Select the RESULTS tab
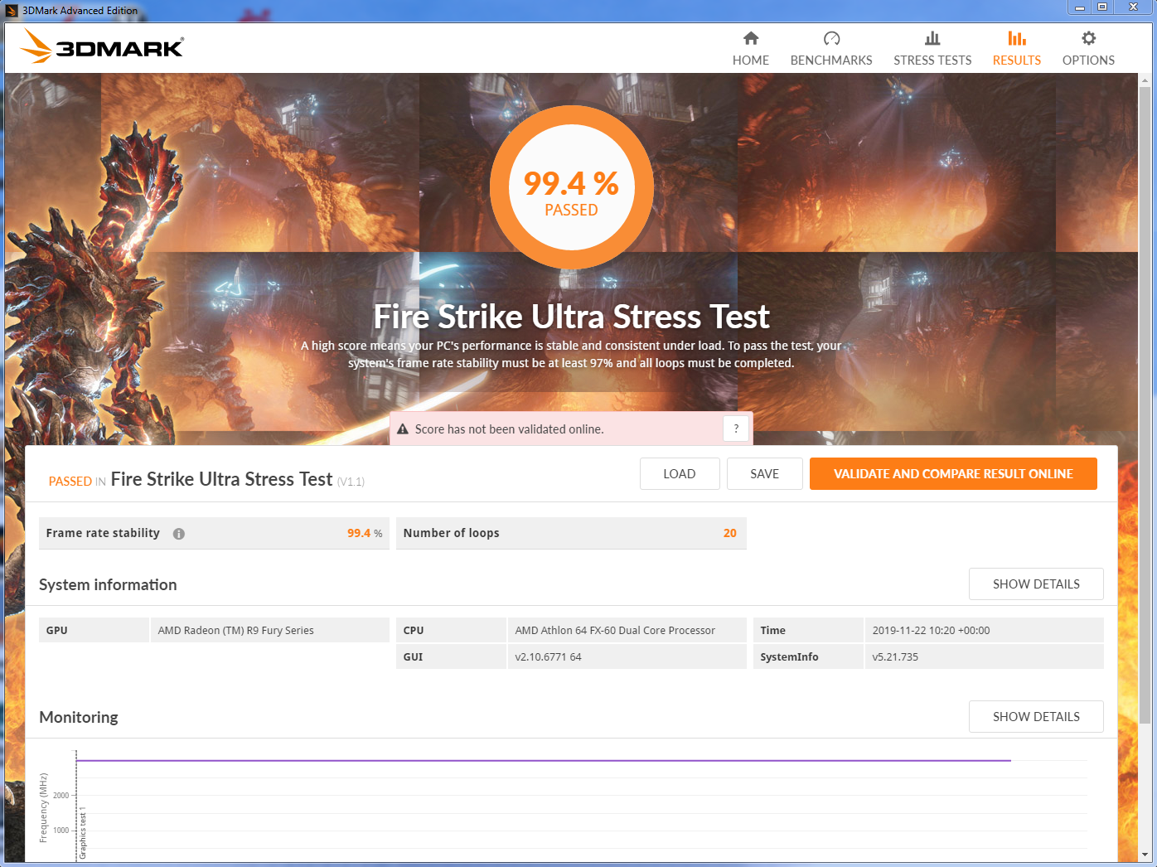 (1017, 49)
